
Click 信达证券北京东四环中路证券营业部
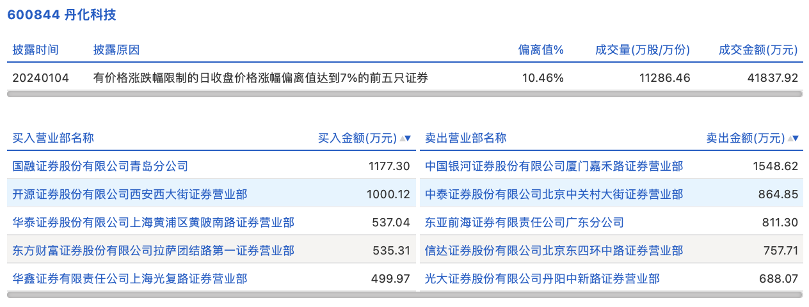coord(554,251)
